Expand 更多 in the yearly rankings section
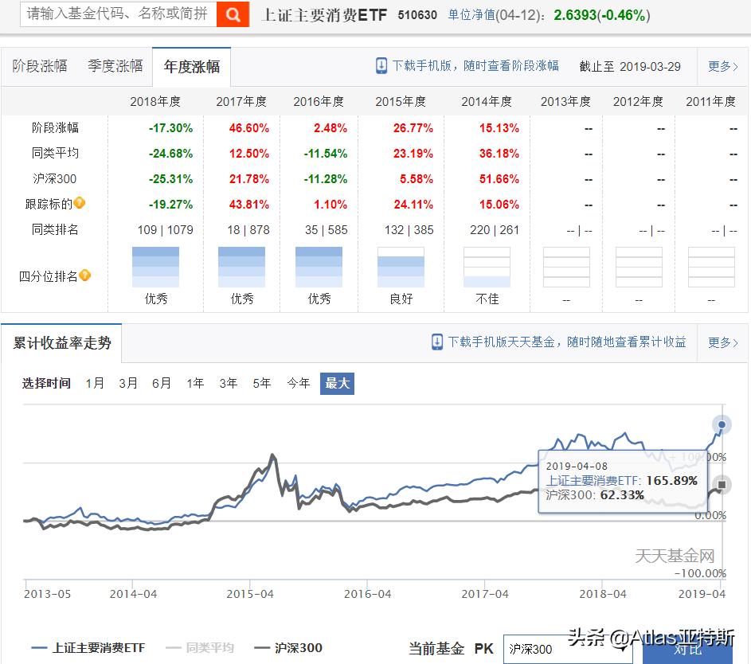The height and width of the screenshot is (664, 751). (x=722, y=67)
